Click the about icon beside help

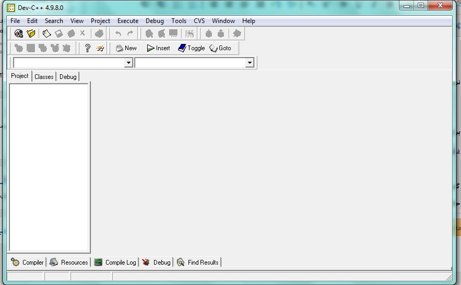pos(100,48)
